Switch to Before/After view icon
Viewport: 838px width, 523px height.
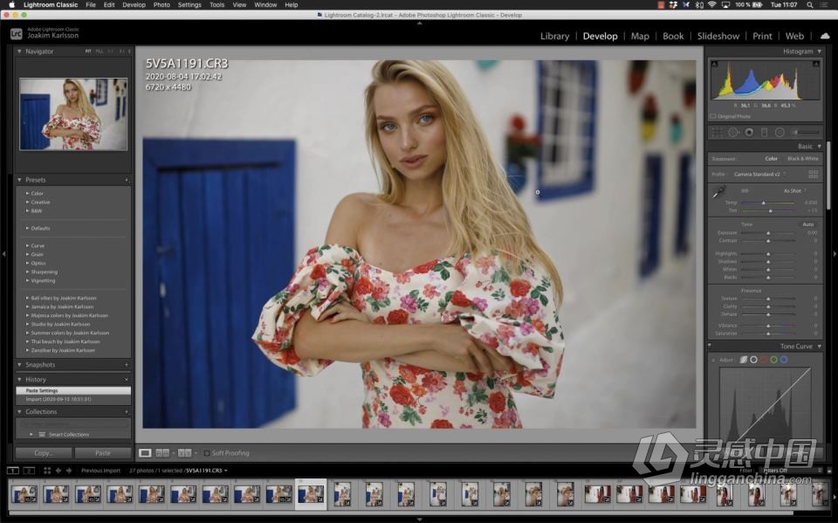184,453
